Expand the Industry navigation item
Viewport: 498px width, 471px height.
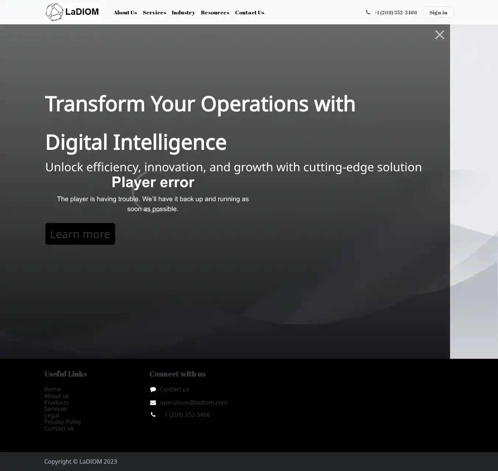click(x=183, y=13)
